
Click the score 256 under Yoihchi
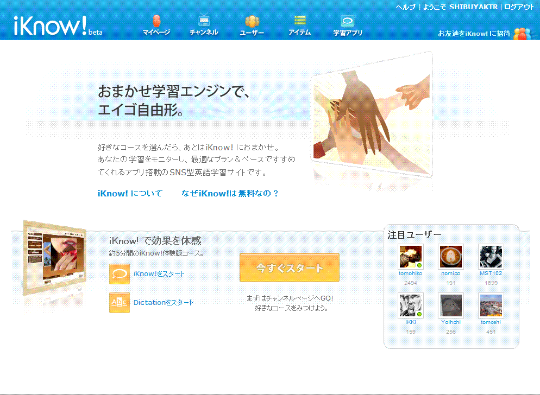tap(451, 332)
